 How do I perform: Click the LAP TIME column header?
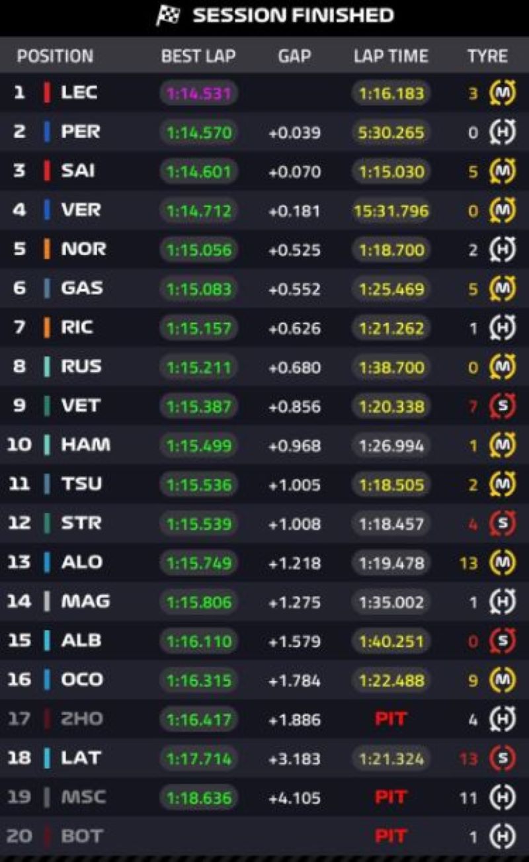(x=391, y=56)
